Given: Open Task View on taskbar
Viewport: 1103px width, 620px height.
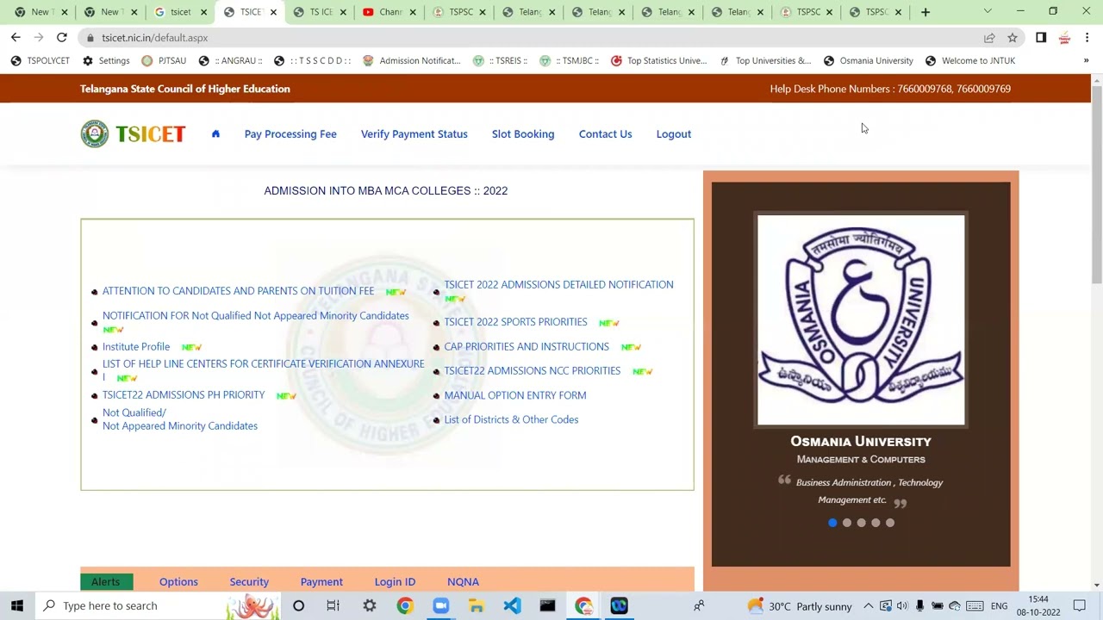Looking at the screenshot, I should click(x=333, y=605).
